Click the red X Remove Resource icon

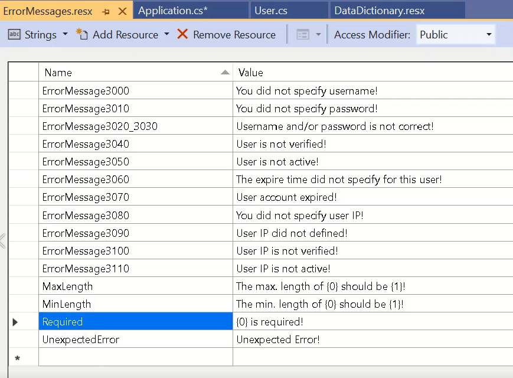182,34
